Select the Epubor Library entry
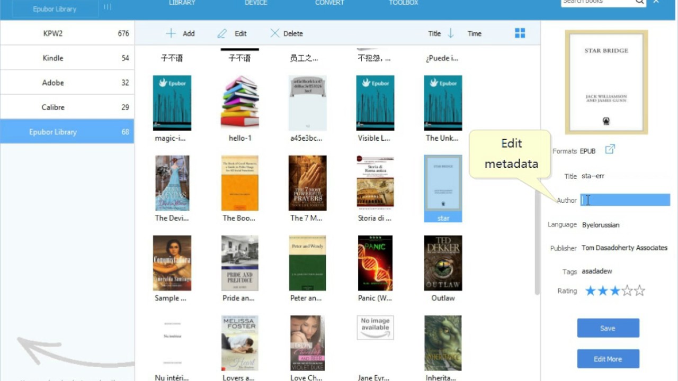 click(67, 132)
